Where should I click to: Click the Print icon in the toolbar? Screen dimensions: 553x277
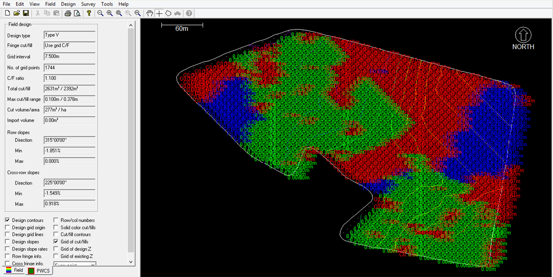[68, 13]
